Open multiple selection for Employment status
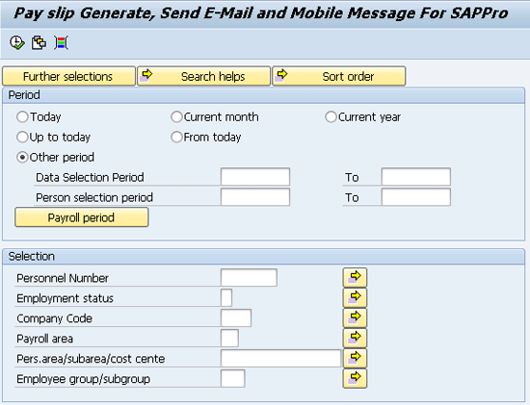 pyautogui.click(x=355, y=297)
